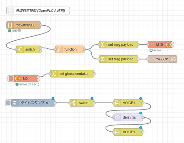Click the lower switch node's branch icon

(x=73, y=103)
